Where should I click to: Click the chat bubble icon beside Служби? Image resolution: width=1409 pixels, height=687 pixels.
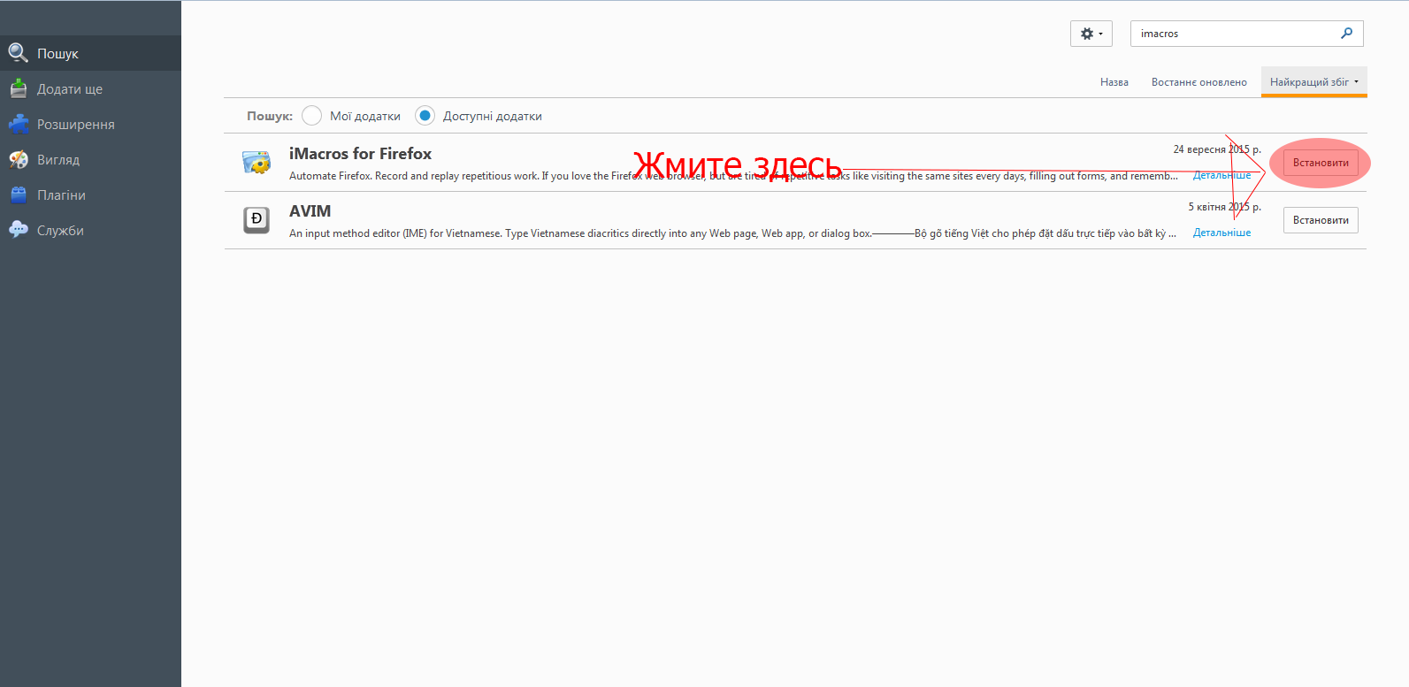pos(19,230)
